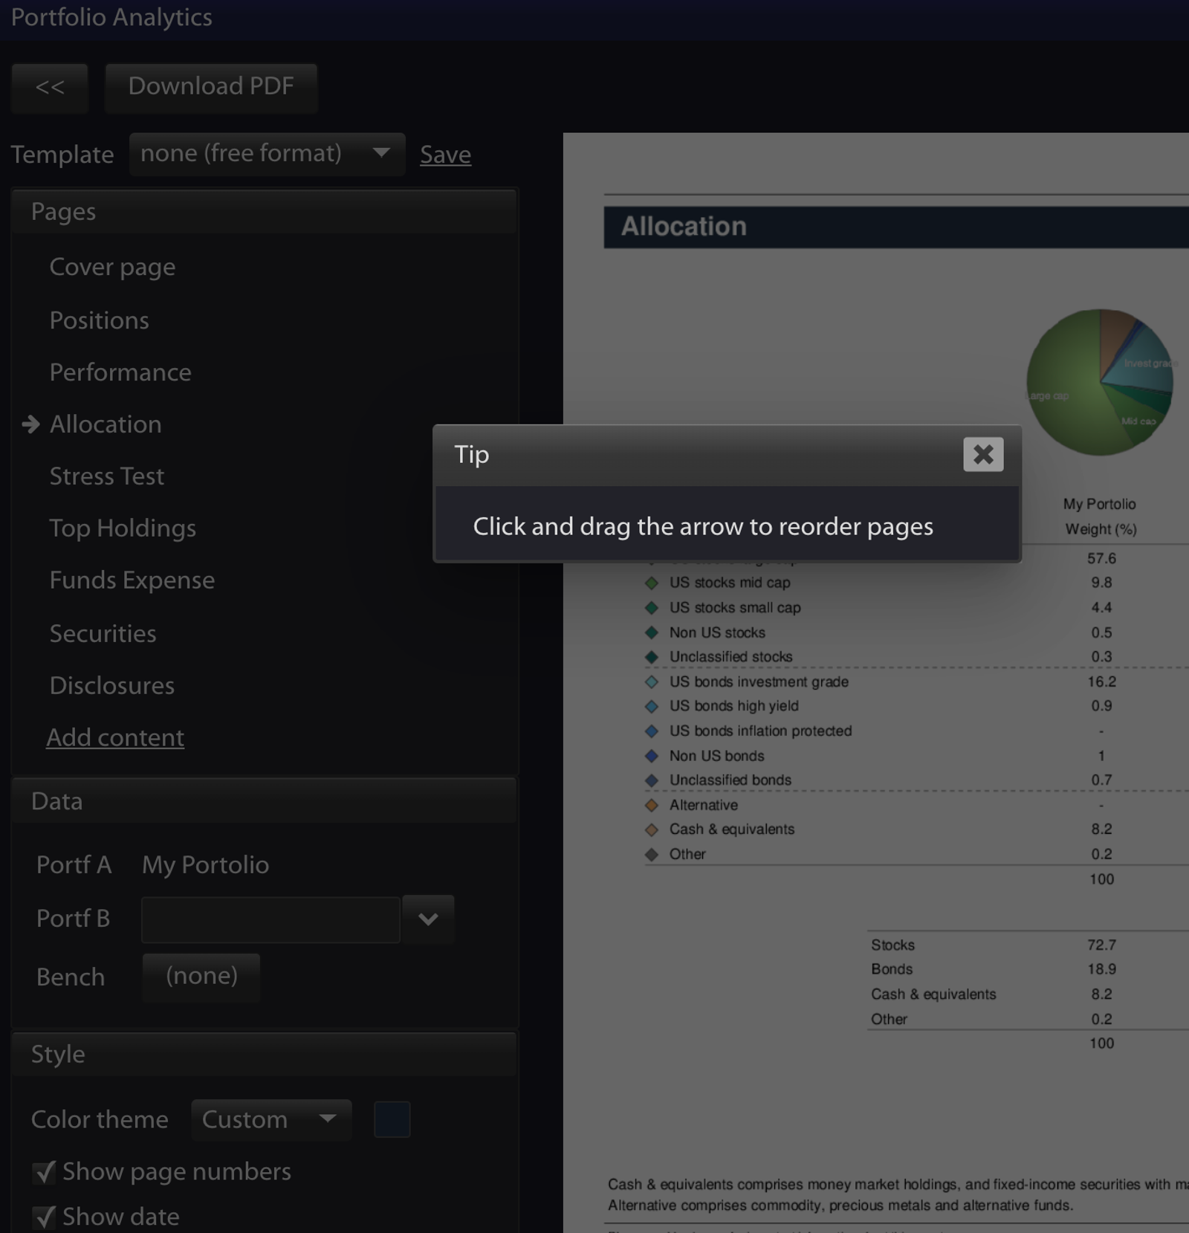
Task: Click the 57.6 weight value
Action: tap(1101, 558)
